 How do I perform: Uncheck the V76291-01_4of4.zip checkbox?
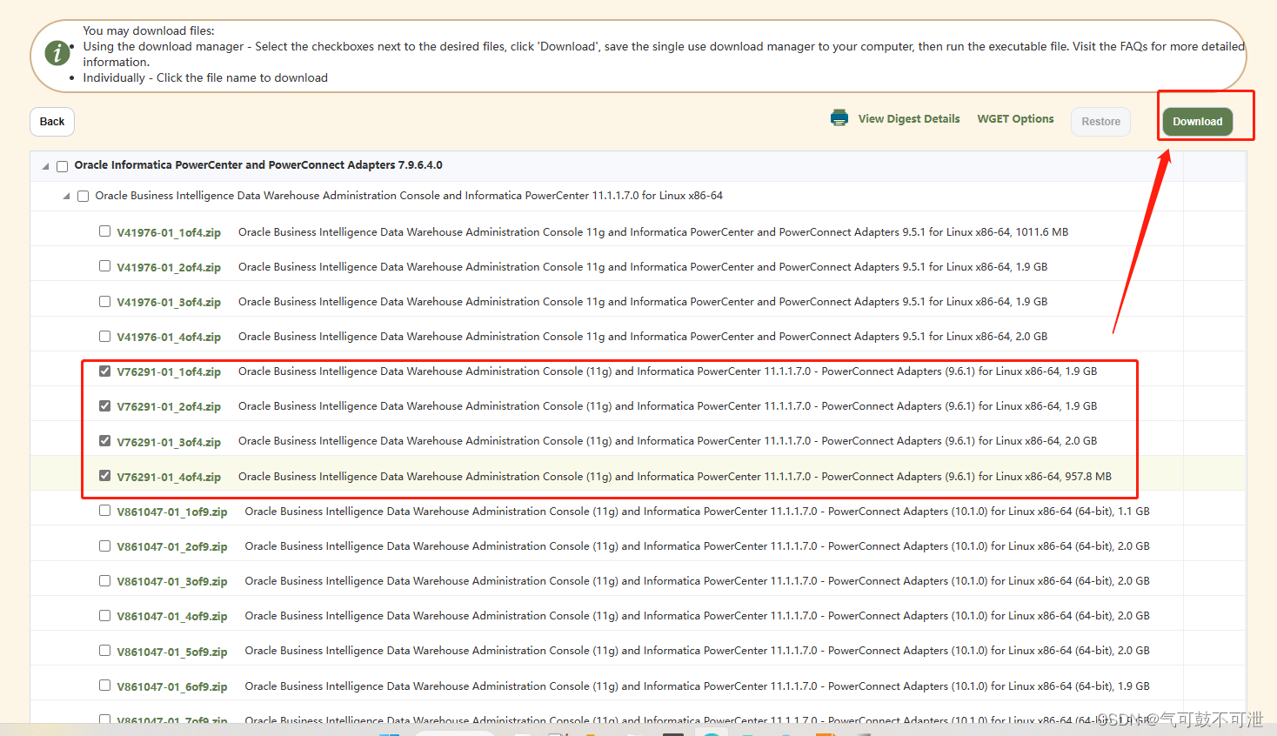coord(104,476)
